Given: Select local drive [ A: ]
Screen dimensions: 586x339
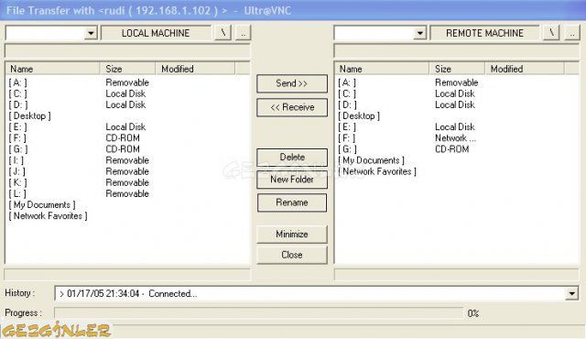Looking at the screenshot, I should pyautogui.click(x=18, y=82).
